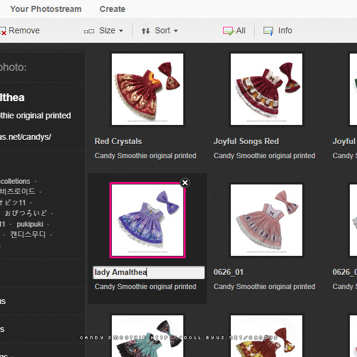
Task: Click the Remove label in toolbar
Action: pos(24,30)
